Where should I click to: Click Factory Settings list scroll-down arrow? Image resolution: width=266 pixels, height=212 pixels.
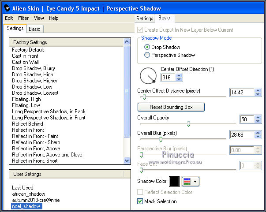click(x=127, y=160)
